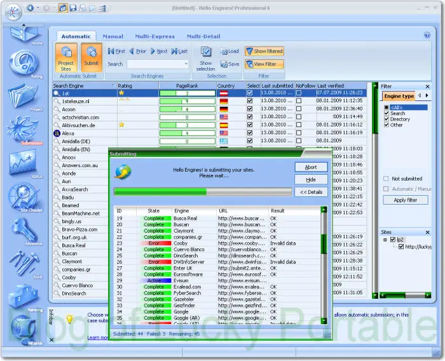Select the Engine type filter tab
This screenshot has width=445, height=361.
click(x=399, y=96)
